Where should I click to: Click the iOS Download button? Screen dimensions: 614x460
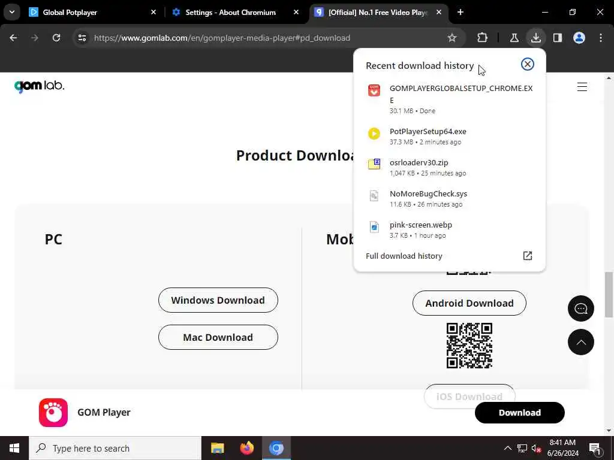469,396
